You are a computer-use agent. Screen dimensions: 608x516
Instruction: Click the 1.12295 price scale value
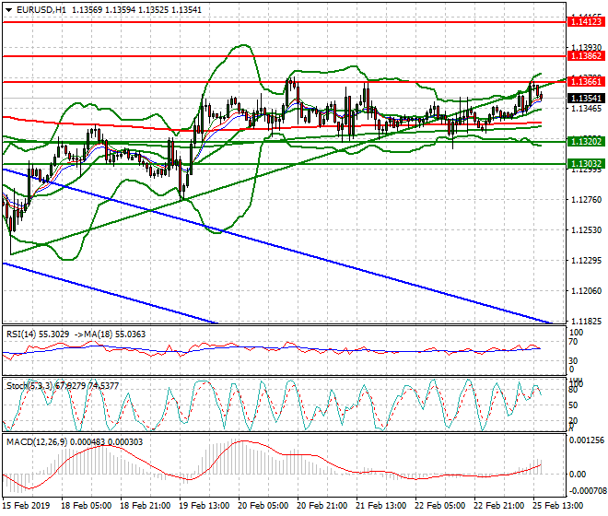587,261
